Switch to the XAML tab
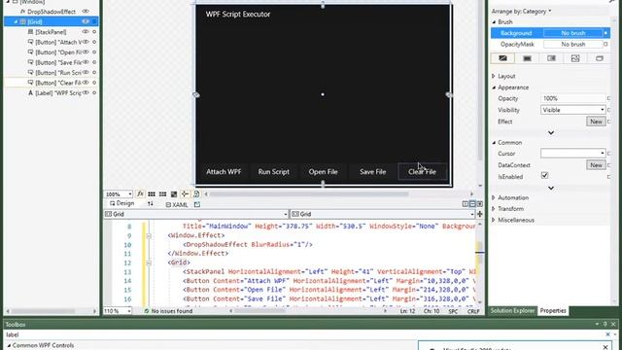Viewport: 622px width, 350px height. [177, 204]
